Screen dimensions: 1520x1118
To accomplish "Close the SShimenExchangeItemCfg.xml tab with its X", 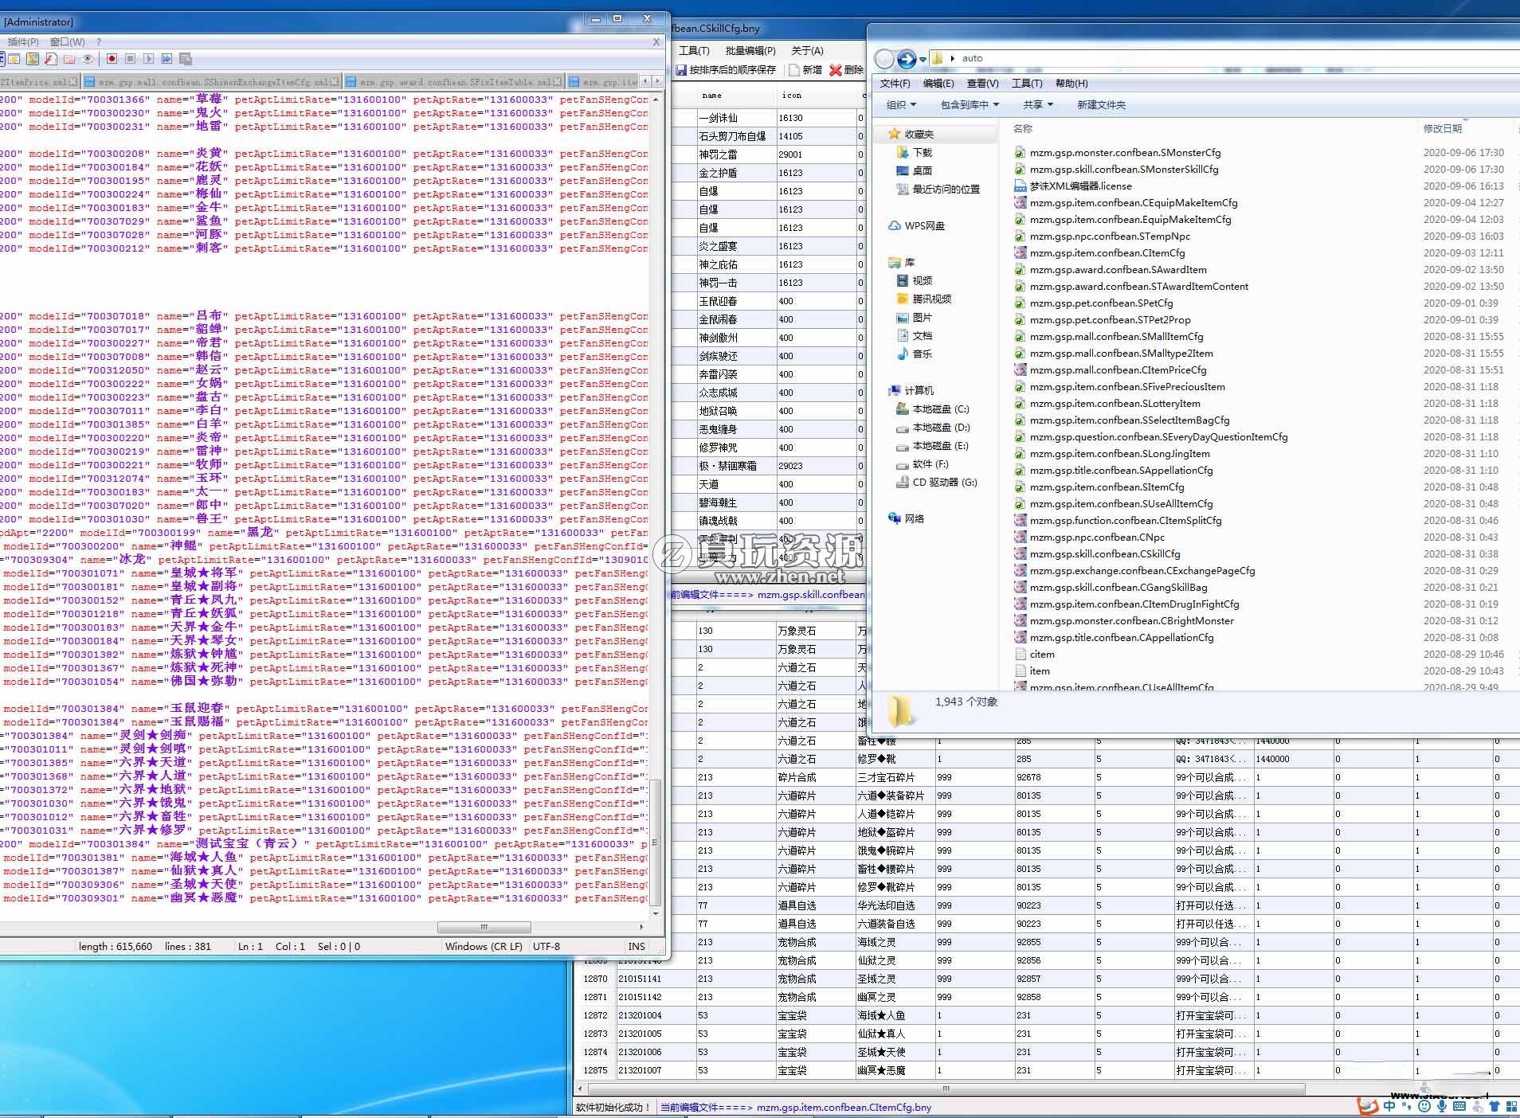I will (335, 81).
